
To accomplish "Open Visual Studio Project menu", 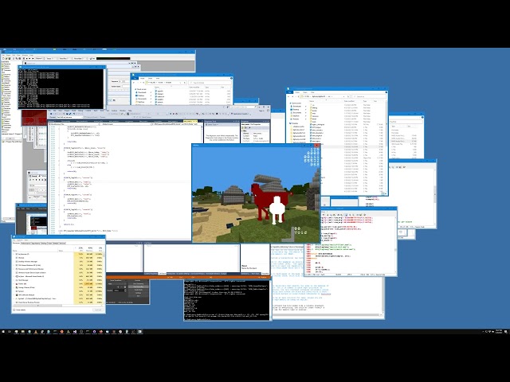I will [67, 111].
